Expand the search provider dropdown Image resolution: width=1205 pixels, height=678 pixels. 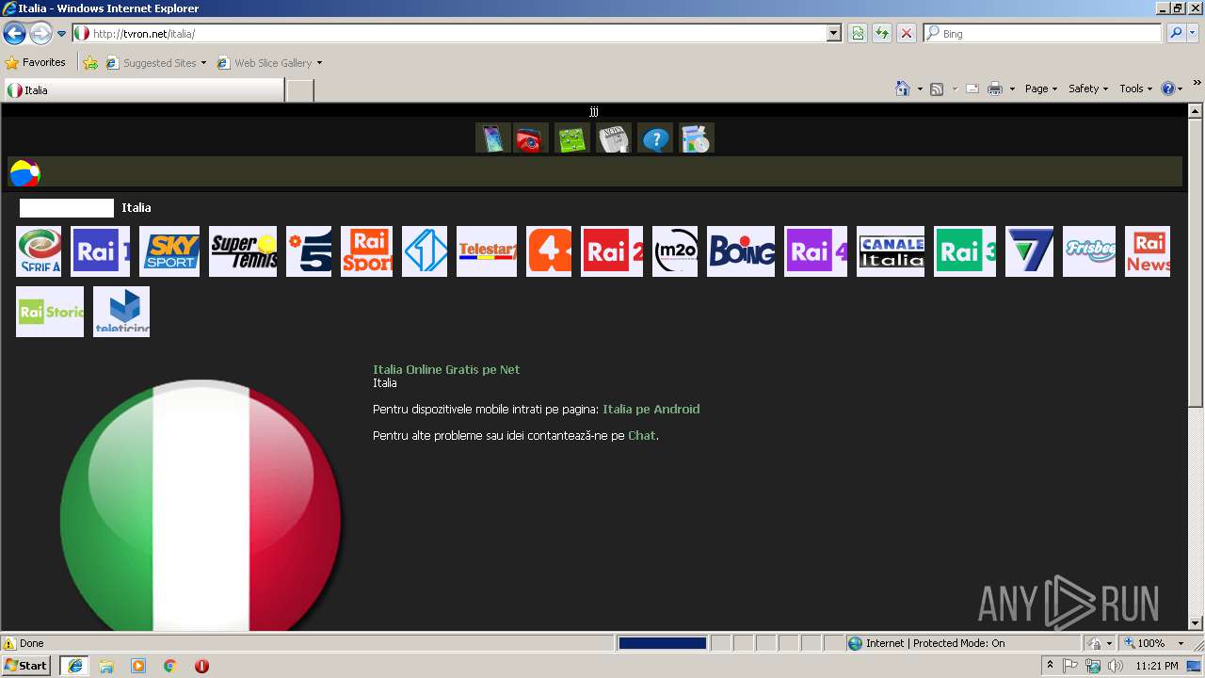(x=1193, y=34)
